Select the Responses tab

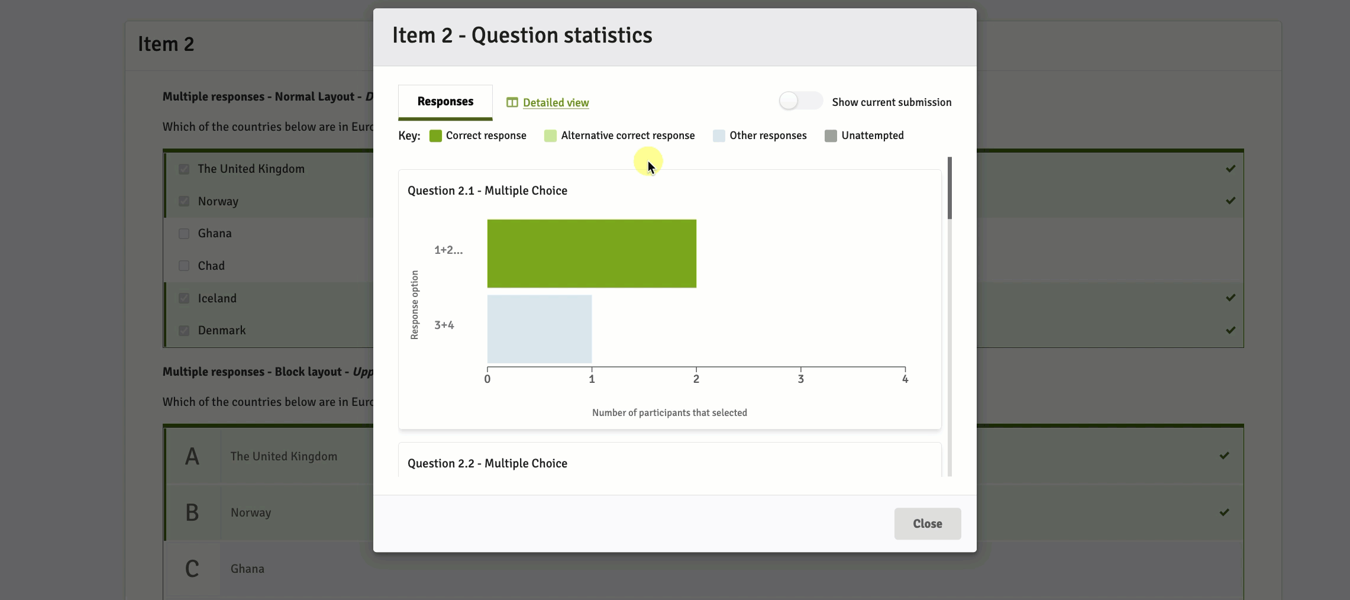pos(445,102)
